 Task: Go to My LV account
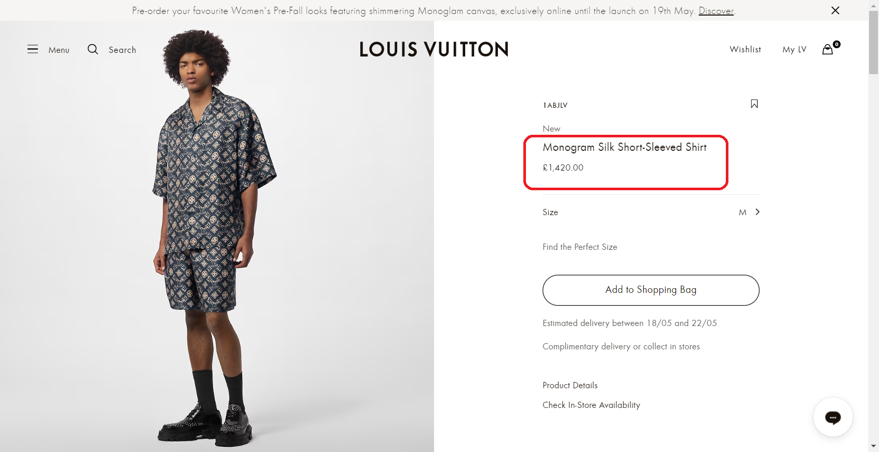click(x=794, y=49)
